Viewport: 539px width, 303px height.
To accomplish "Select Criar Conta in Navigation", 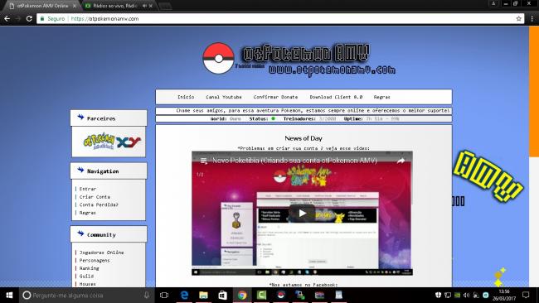I will click(95, 197).
